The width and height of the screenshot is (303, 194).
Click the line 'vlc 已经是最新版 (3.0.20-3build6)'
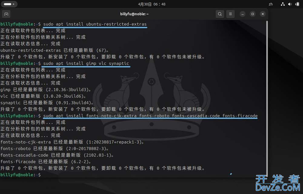click(x=43, y=96)
